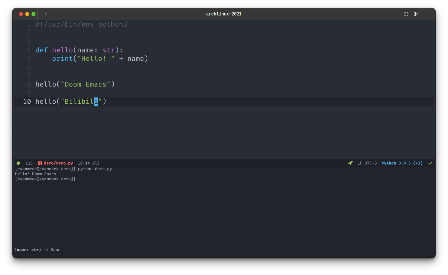448x275 pixels.
Task: Click the (name: str) -> None echo area
Action: pyautogui.click(x=37, y=250)
